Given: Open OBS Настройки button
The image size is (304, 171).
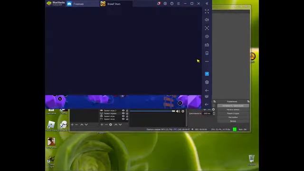Looking at the screenshot, I should 233,117.
